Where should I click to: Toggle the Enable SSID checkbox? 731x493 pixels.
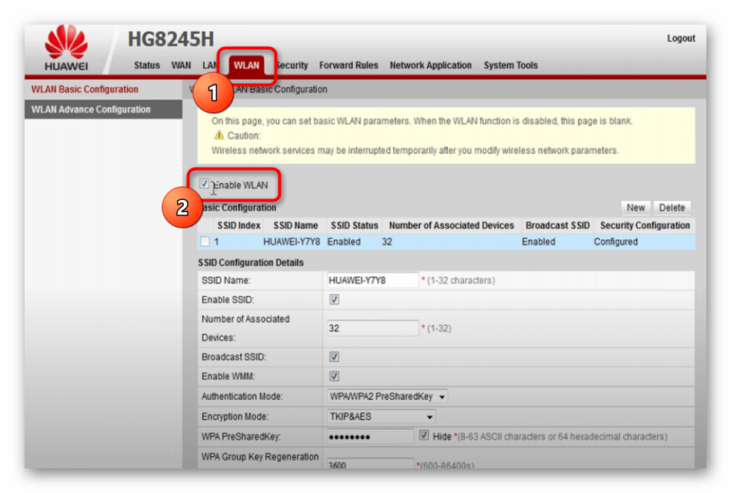tap(334, 300)
